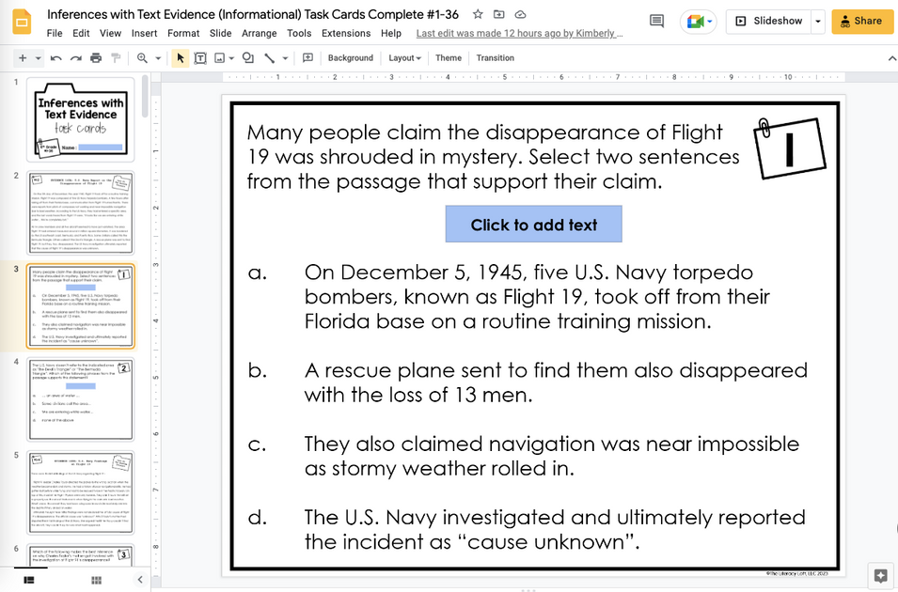
Task: Start a Google Meet call
Action: pos(698,22)
